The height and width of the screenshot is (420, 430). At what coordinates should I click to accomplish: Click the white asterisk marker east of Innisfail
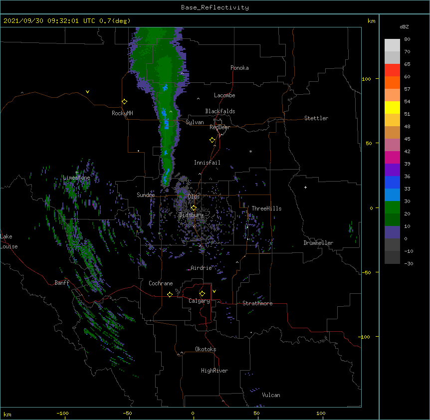[x=250, y=151]
